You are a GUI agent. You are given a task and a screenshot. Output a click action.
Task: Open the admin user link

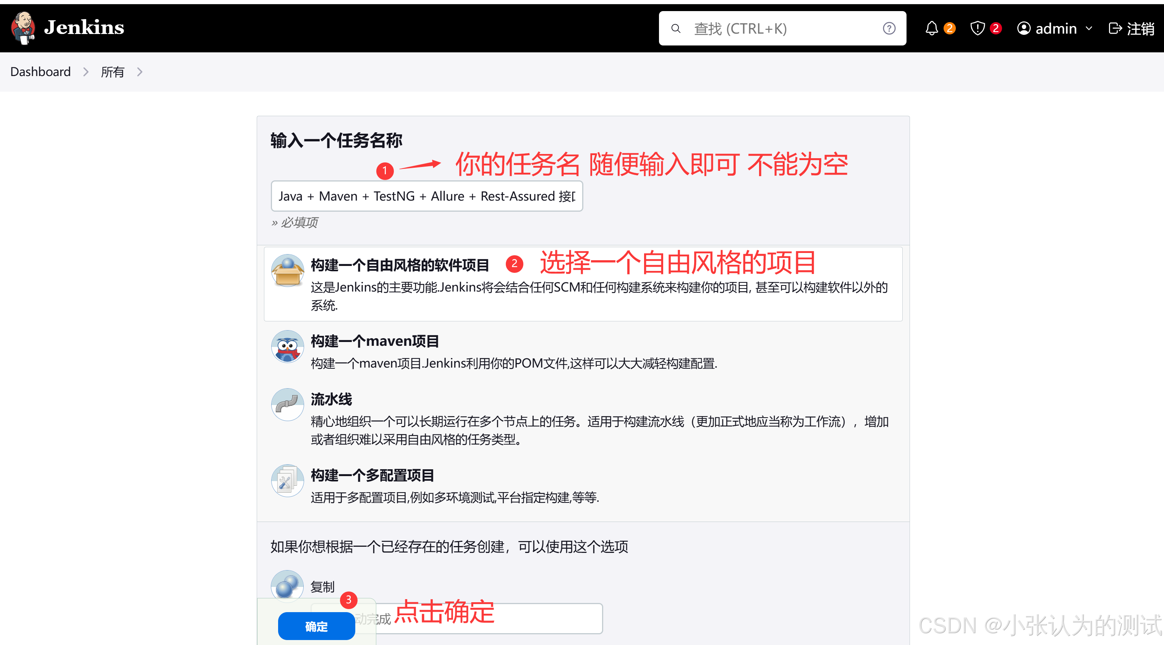[1056, 29]
